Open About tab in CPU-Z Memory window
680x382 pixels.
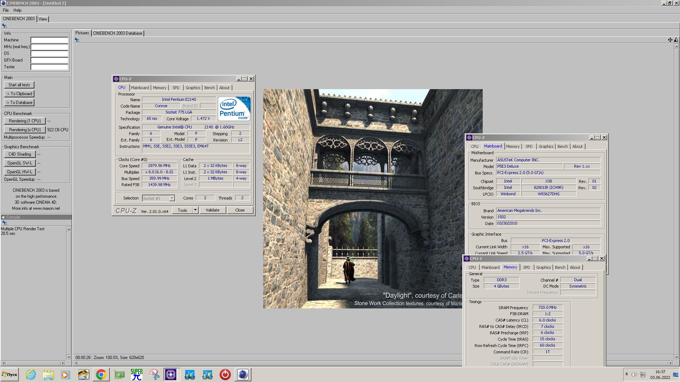(x=575, y=267)
